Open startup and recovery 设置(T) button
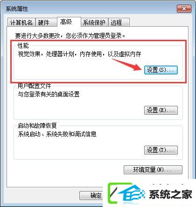This screenshot has width=196, height=207. click(x=161, y=150)
